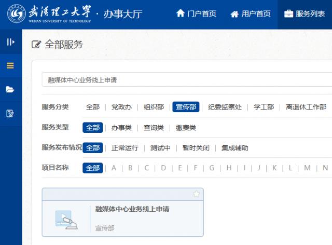
Task: Show services with 正常运行 status
Action: 125,148
